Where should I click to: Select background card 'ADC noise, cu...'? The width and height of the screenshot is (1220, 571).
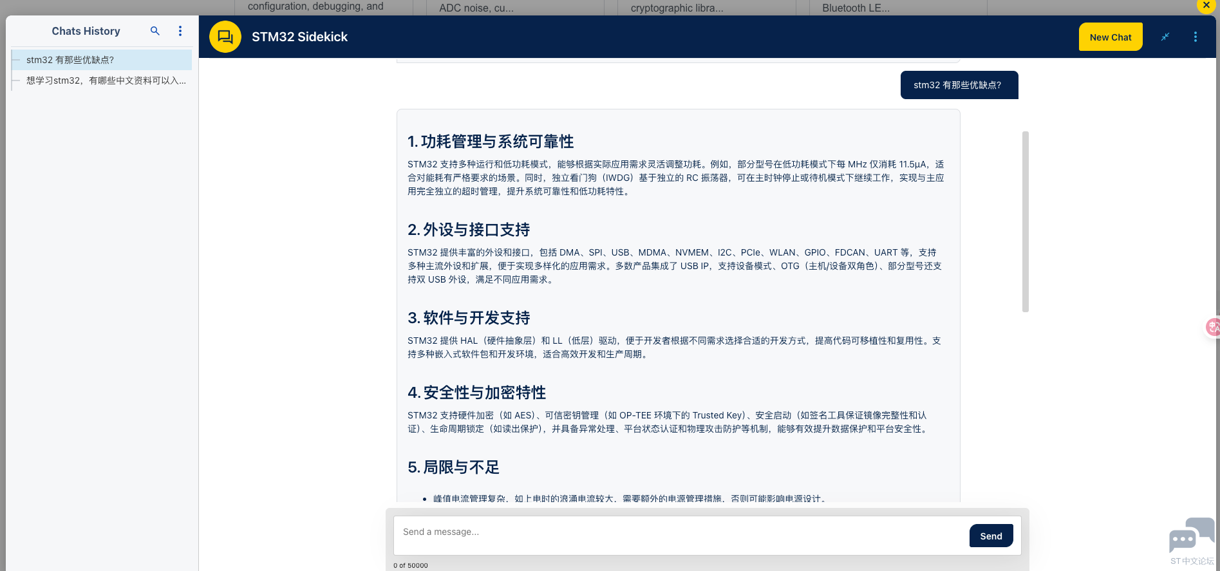(515, 8)
